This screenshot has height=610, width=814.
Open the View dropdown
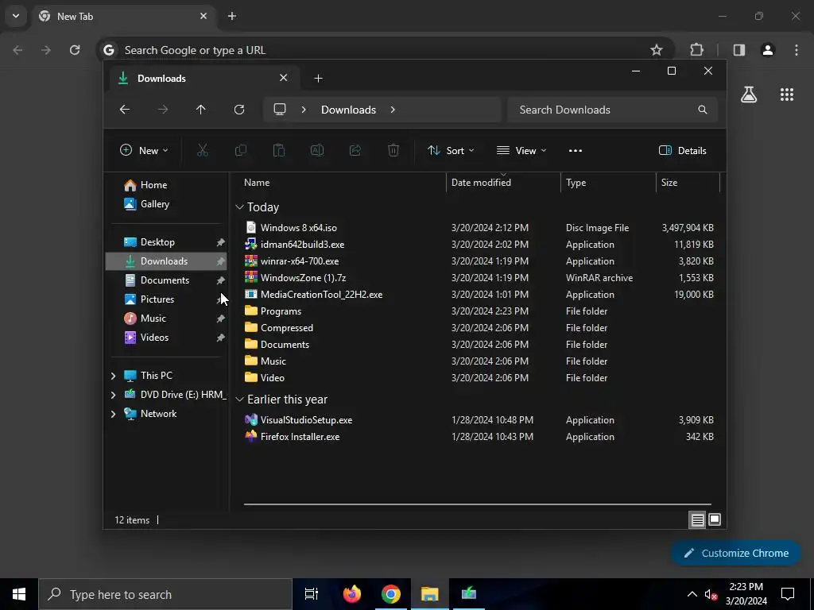pos(521,150)
